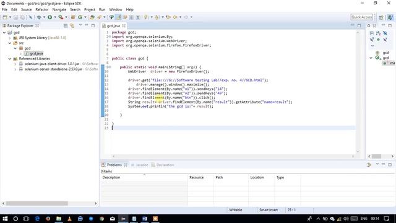
Task: Run the program with the green Run button
Action: click(x=49, y=17)
